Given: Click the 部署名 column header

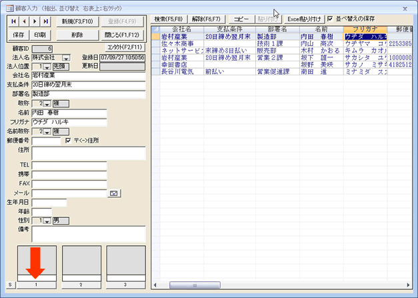Looking at the screenshot, I should point(277,29).
